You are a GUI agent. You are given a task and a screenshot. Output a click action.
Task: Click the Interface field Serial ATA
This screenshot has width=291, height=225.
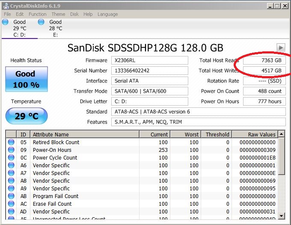point(150,81)
